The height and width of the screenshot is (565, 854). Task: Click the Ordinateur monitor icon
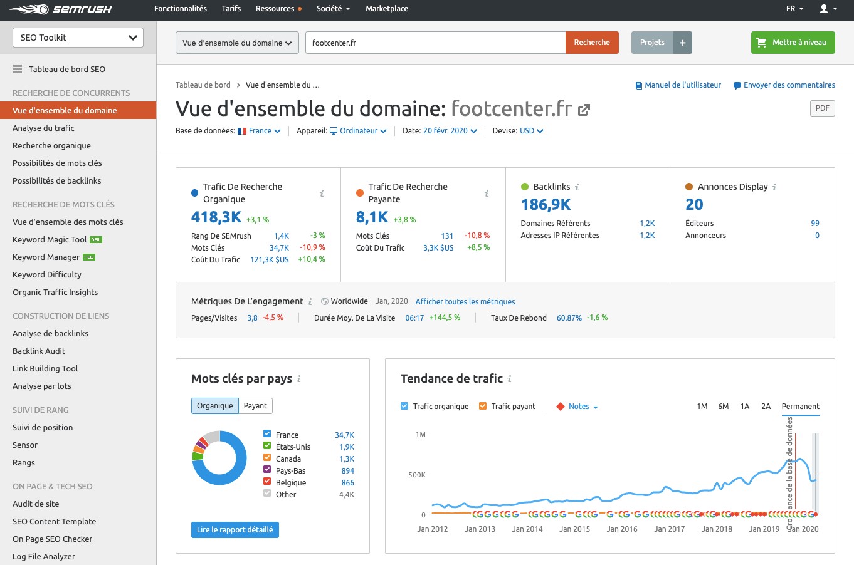click(334, 131)
